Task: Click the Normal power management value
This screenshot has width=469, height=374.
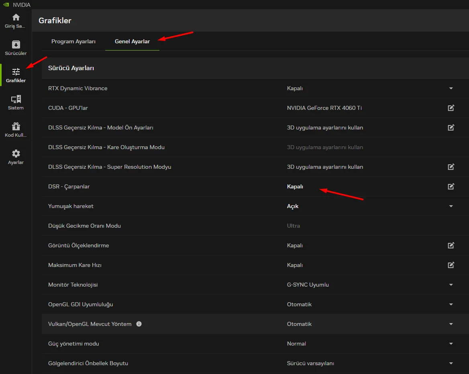Action: tap(296, 344)
